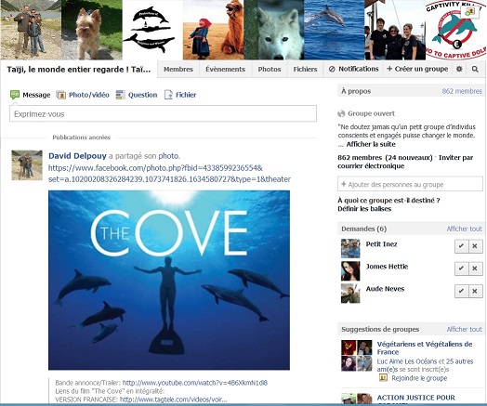Open David Delpouy's profile name link

(x=77, y=156)
